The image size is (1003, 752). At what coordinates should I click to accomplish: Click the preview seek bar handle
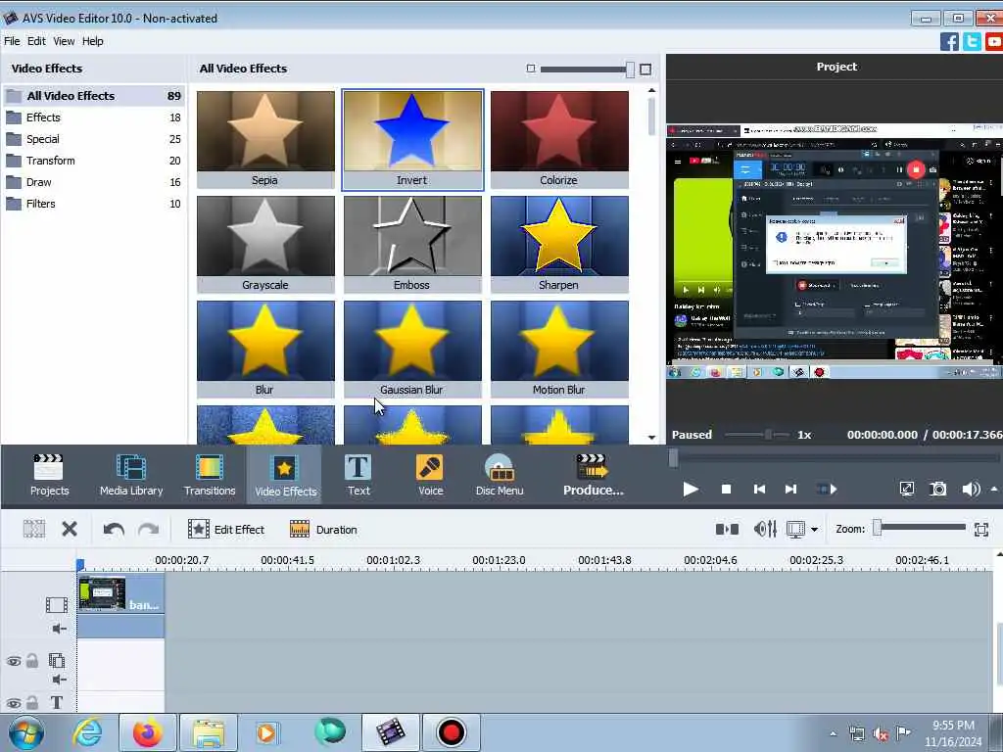click(673, 458)
